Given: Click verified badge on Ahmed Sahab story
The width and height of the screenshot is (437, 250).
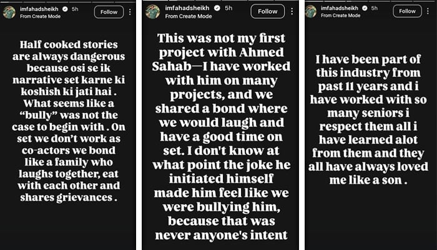Looking at the screenshot, I should click(217, 8).
